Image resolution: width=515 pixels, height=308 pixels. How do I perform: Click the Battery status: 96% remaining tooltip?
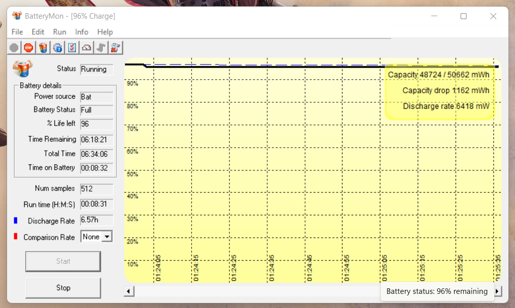(437, 291)
